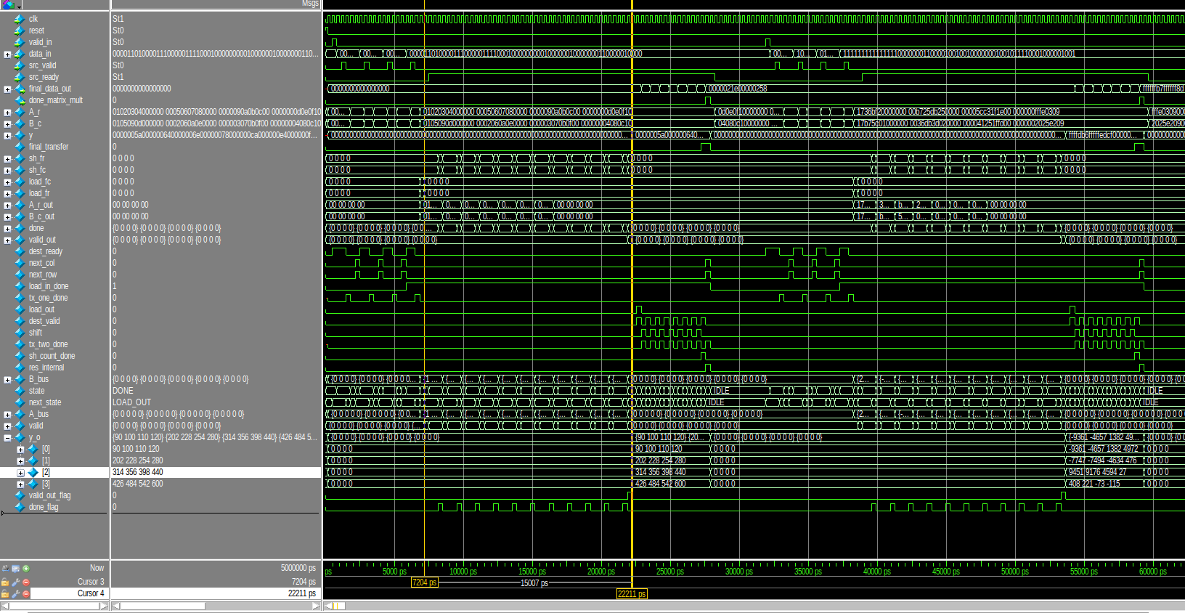This screenshot has height=613, width=1185.
Task: Click the Cursor 3 time value 7204 ps
Action: click(304, 582)
